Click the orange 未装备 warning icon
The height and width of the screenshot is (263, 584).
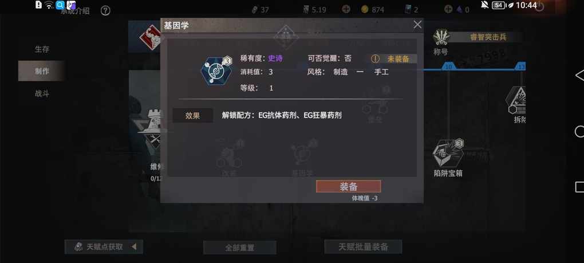coord(376,59)
